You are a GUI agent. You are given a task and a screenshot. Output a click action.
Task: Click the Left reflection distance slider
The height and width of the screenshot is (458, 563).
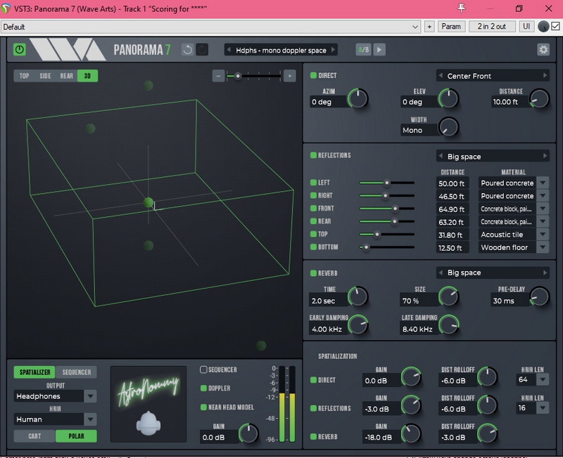[386, 183]
